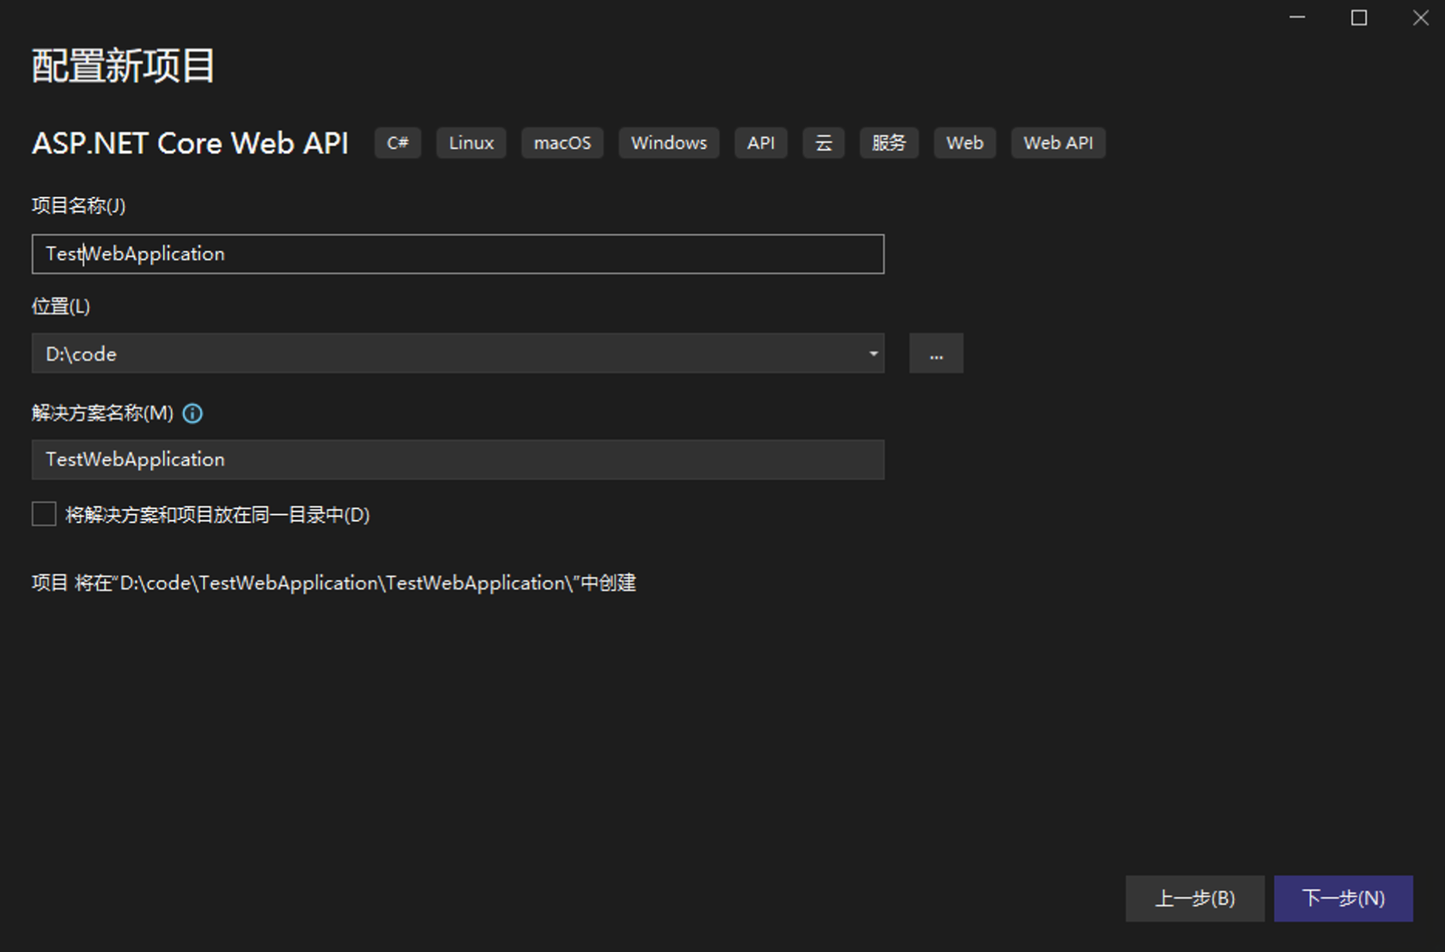
Task: Select the Web tag
Action: 964,143
